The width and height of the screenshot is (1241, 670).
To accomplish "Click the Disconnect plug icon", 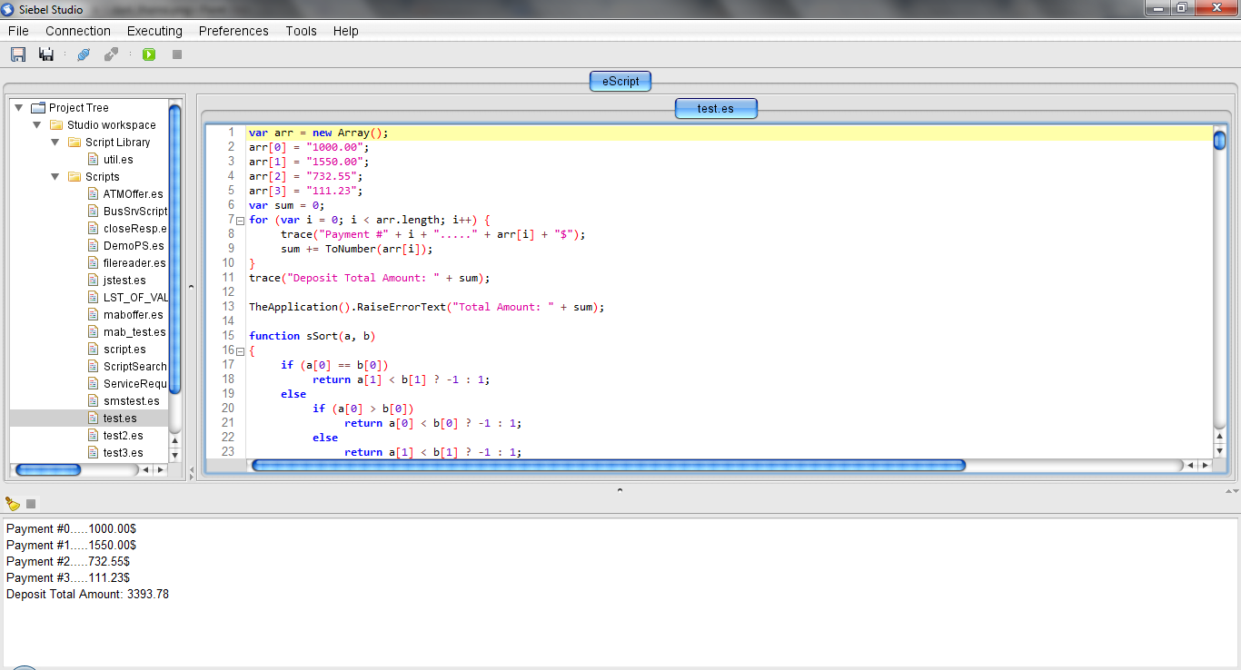I will point(111,54).
